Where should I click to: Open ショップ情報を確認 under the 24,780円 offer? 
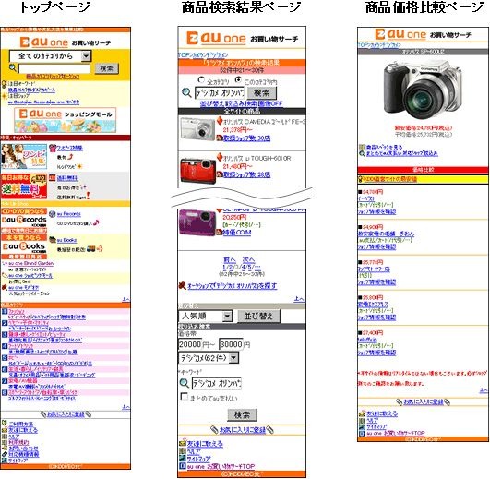tap(376, 211)
